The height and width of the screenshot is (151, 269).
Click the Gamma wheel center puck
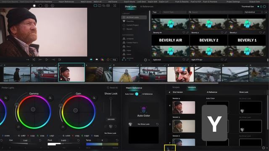pos(33,109)
